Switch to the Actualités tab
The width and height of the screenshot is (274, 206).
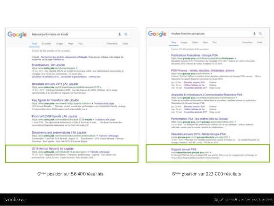click(x=46, y=43)
